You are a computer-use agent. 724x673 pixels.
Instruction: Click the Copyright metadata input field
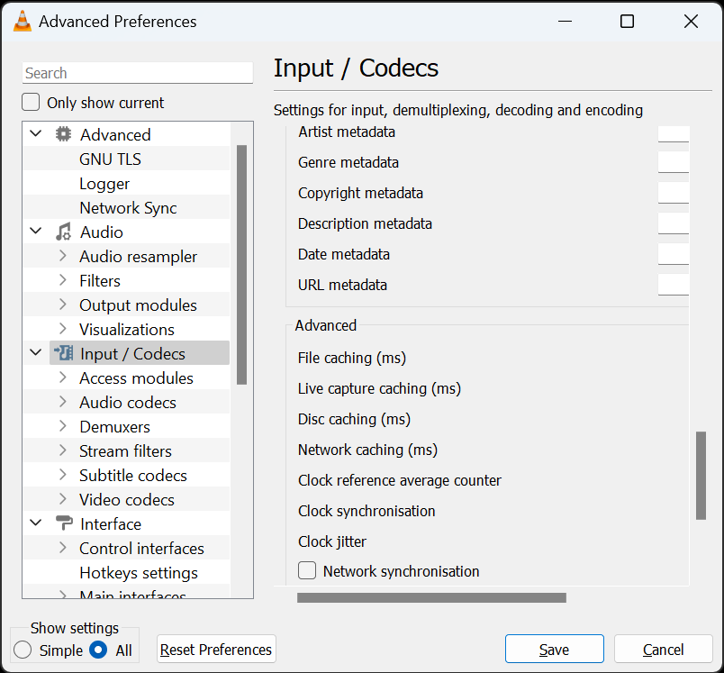pos(674,193)
